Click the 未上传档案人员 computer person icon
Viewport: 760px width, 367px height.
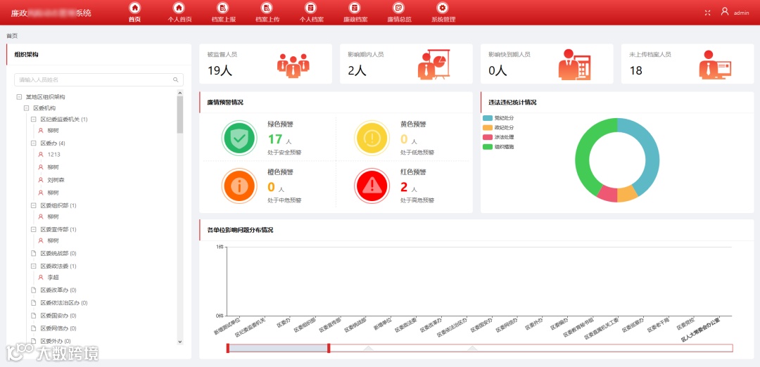coord(716,65)
